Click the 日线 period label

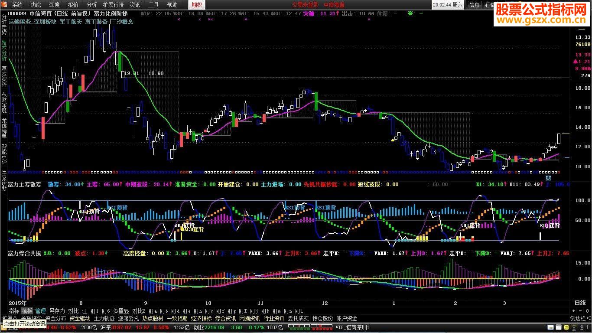pyautogui.click(x=580, y=303)
